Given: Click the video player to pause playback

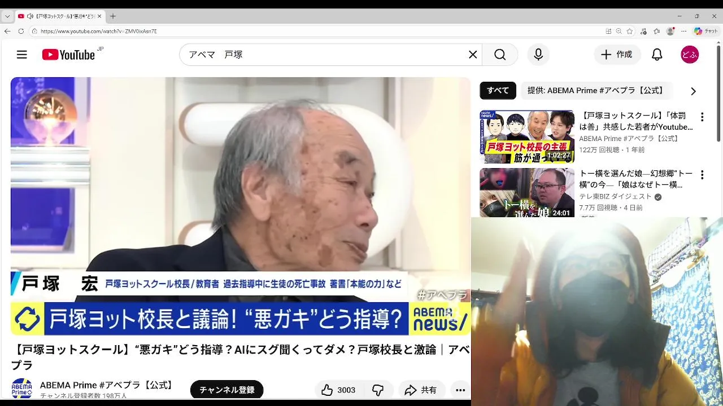Looking at the screenshot, I should [x=241, y=206].
